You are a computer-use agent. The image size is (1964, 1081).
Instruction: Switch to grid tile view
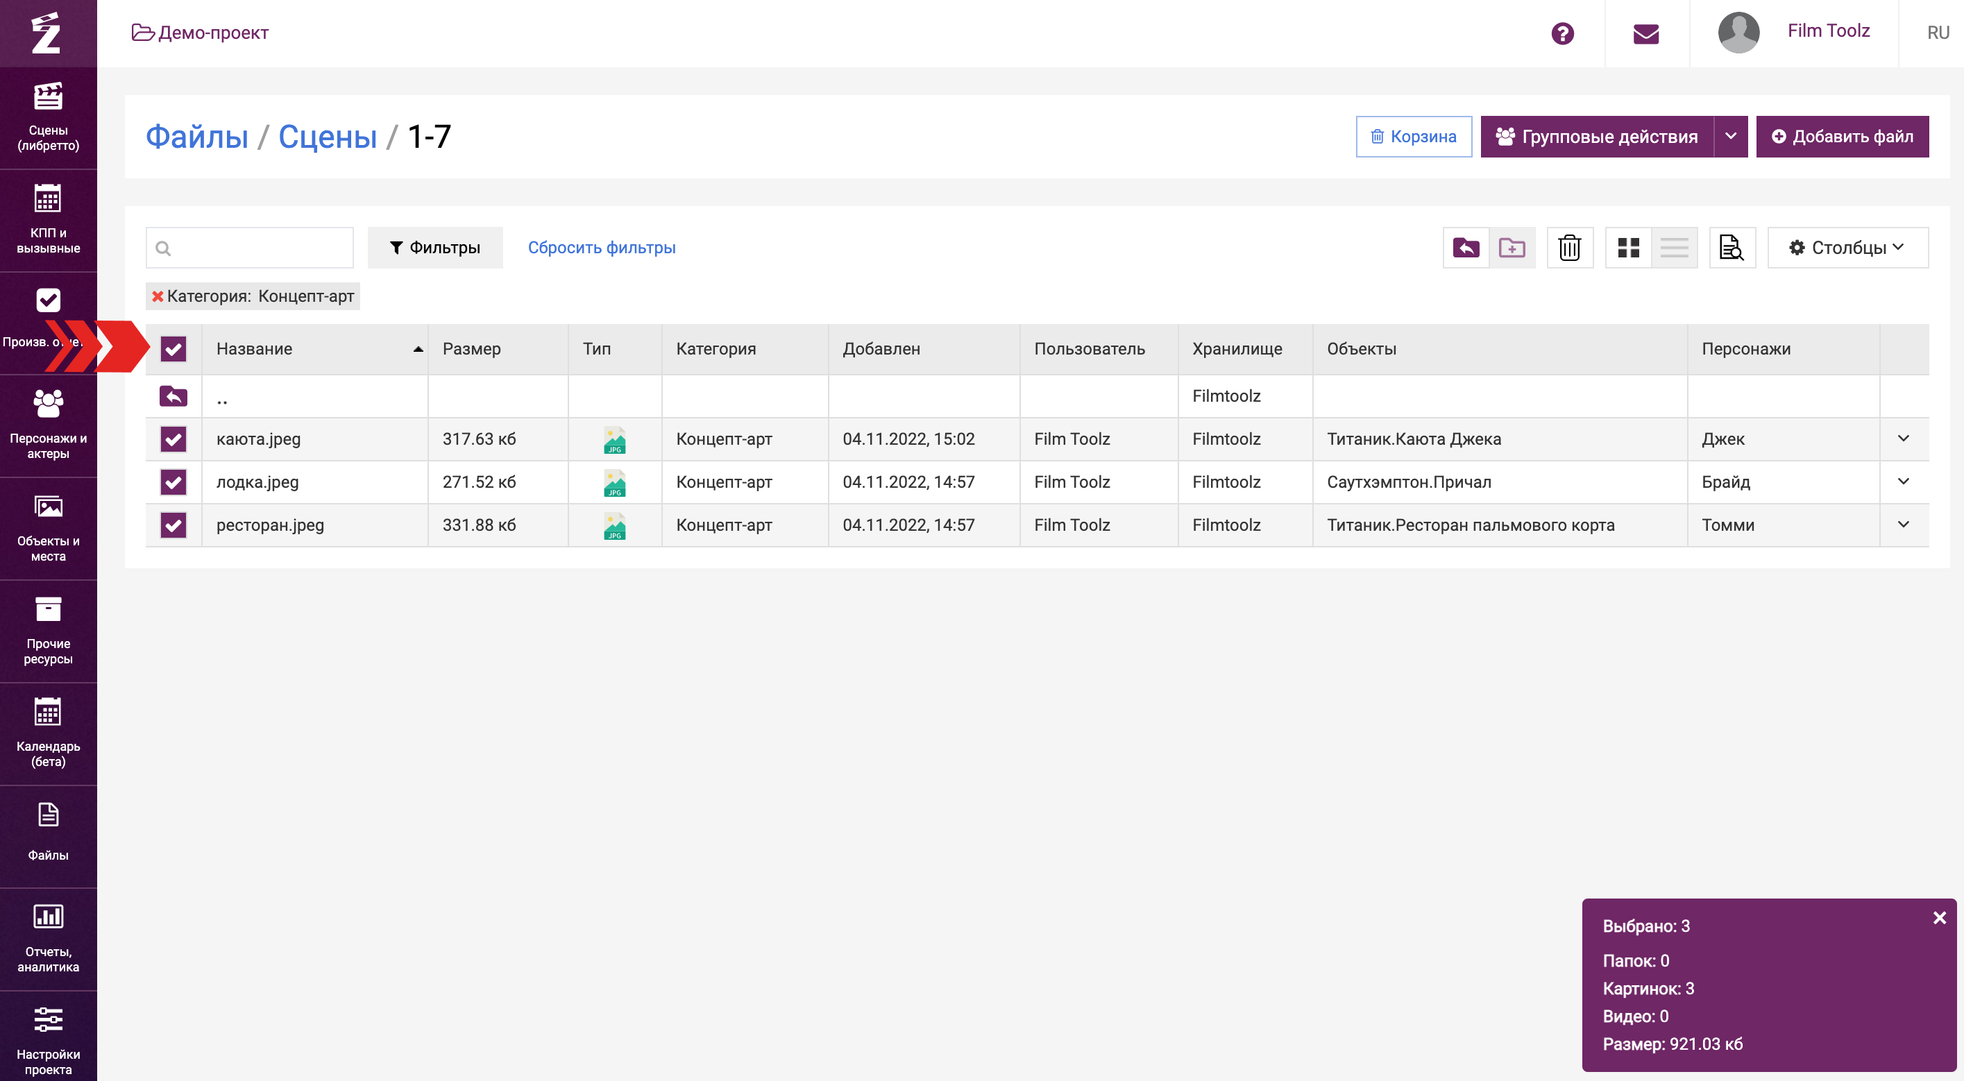tap(1628, 248)
